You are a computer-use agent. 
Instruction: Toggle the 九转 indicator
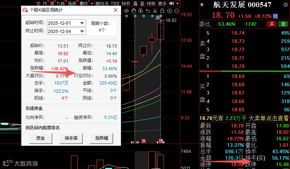point(61,4)
